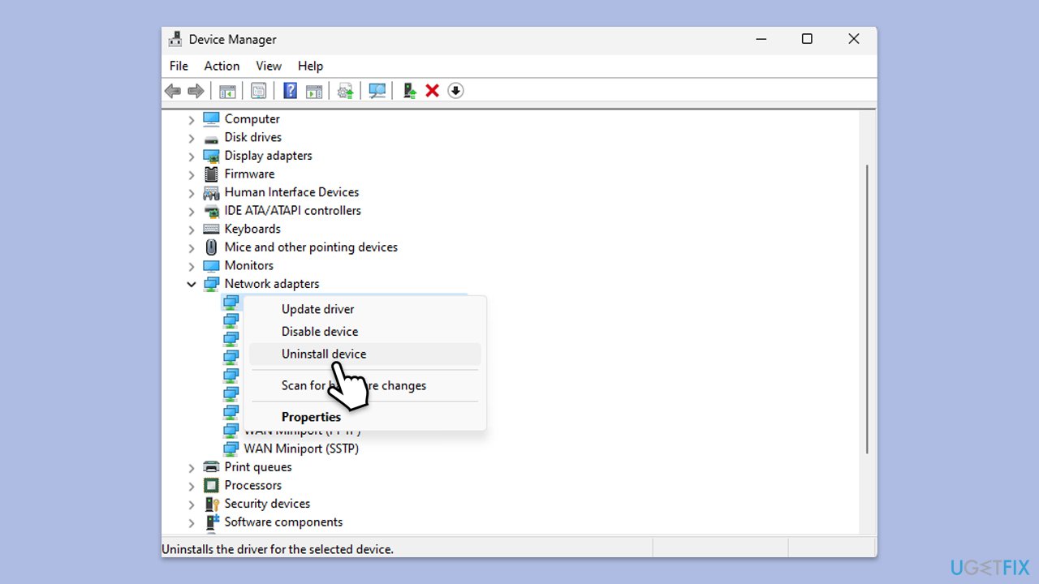Toggle the show/hide console tree toolbar icon
Image resolution: width=1039 pixels, height=584 pixels.
(x=227, y=91)
